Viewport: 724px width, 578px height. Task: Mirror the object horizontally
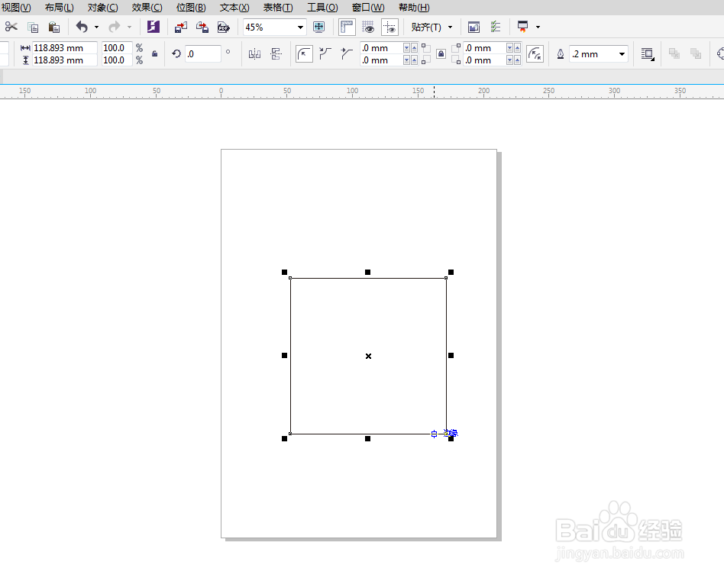point(254,54)
